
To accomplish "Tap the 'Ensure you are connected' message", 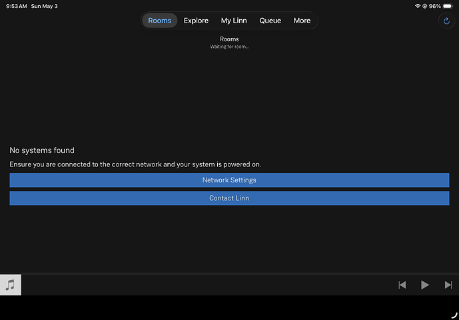I will point(135,164).
